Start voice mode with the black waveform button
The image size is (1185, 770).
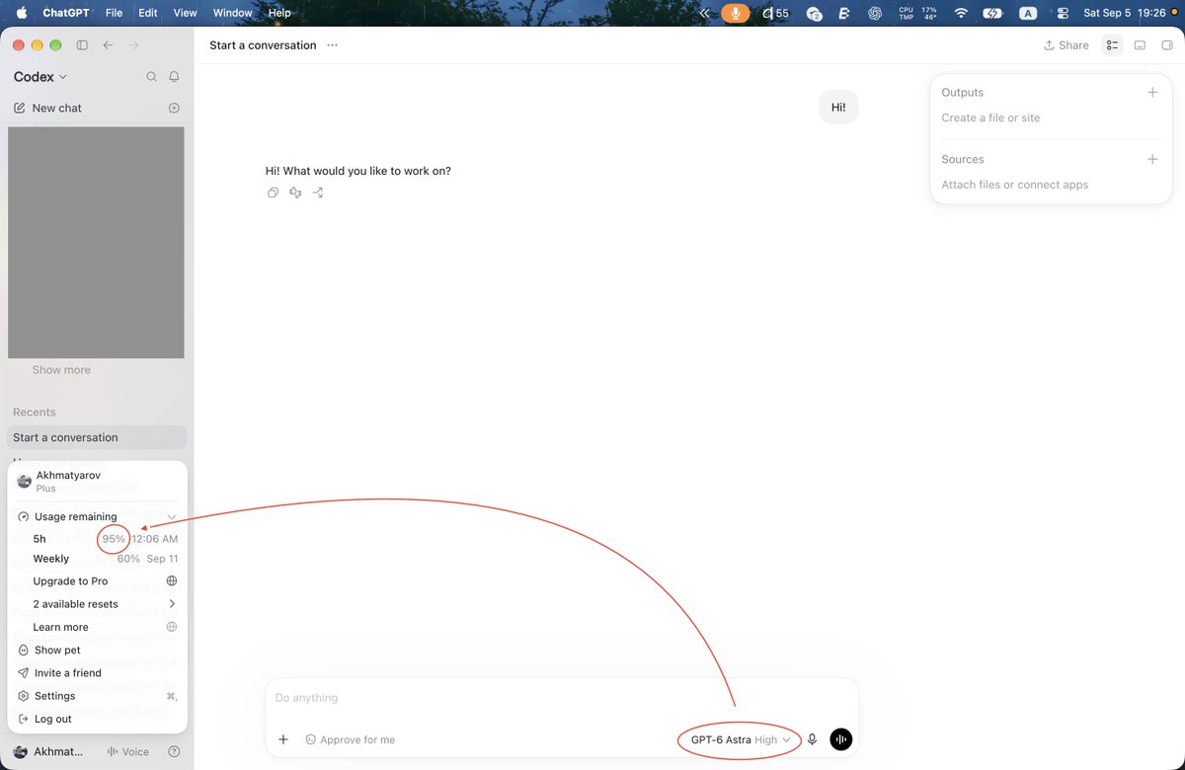(x=840, y=739)
